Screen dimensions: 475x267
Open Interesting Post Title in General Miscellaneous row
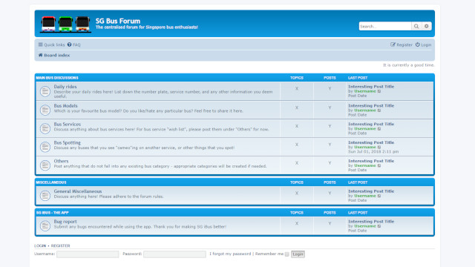(x=371, y=191)
